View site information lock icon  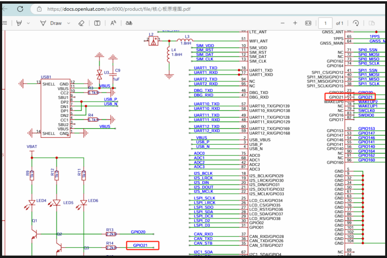tap(39, 9)
